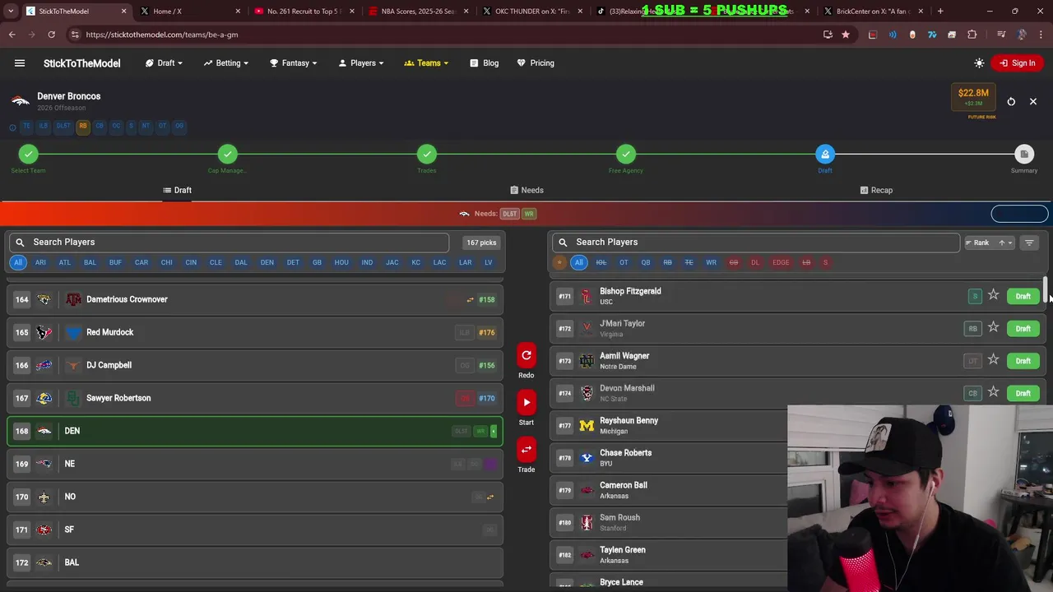Open the Rank sort dropdown
The image size is (1053, 592).
coord(990,243)
